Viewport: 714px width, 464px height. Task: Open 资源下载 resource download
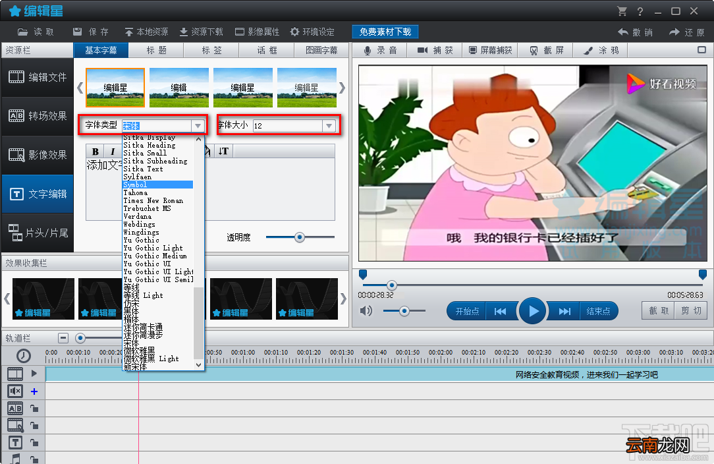[x=202, y=32]
